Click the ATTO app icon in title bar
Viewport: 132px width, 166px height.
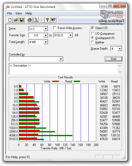tap(7, 7)
